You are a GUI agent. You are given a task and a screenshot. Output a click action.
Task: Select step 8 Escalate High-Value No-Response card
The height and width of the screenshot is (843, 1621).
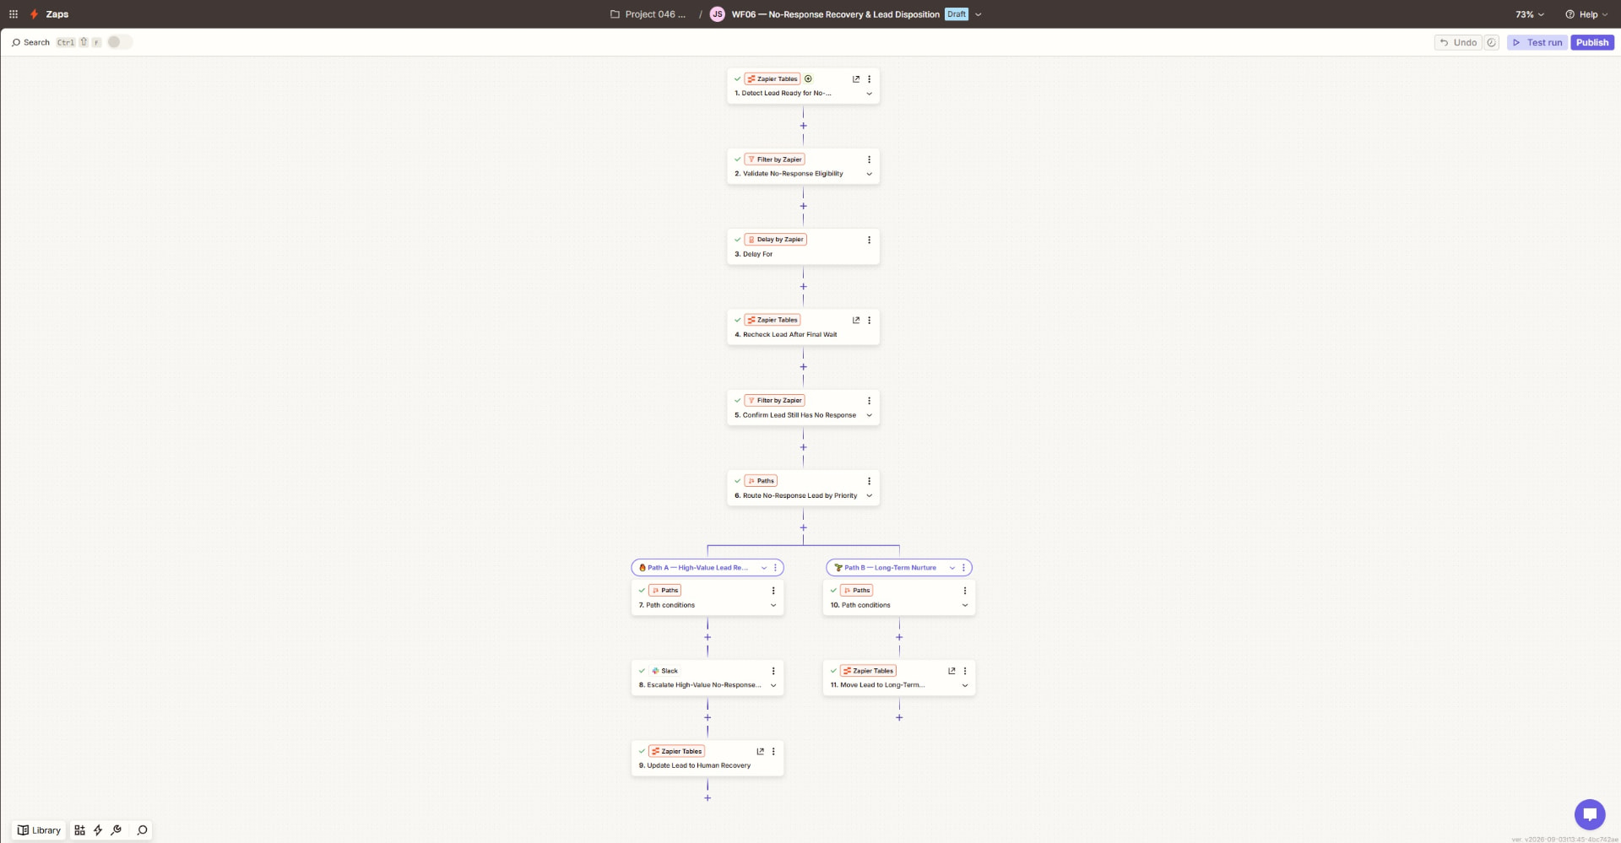707,678
